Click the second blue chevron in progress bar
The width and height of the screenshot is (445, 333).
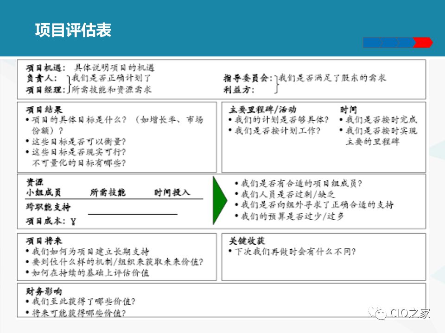(389, 43)
